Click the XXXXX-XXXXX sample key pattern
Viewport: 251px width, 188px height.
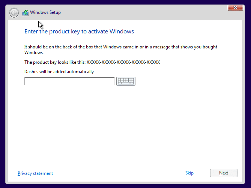[x=123, y=62]
